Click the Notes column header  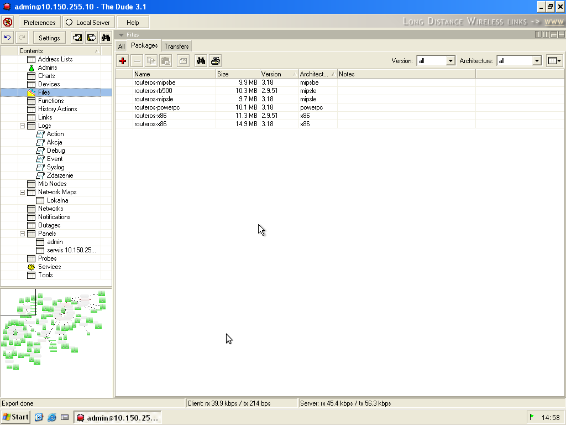(x=406, y=74)
